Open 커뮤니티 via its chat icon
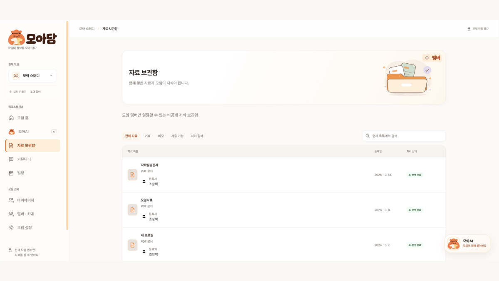 [11, 159]
